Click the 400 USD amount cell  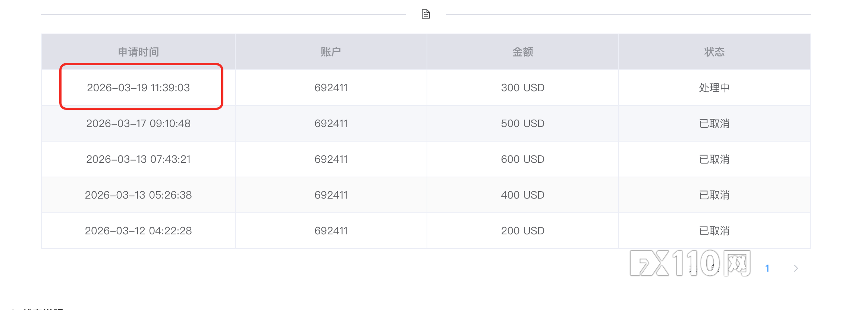point(522,195)
